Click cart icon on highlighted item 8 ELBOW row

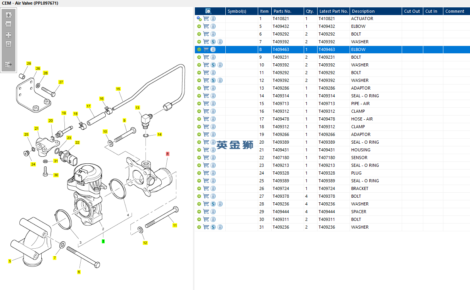click(x=206, y=49)
